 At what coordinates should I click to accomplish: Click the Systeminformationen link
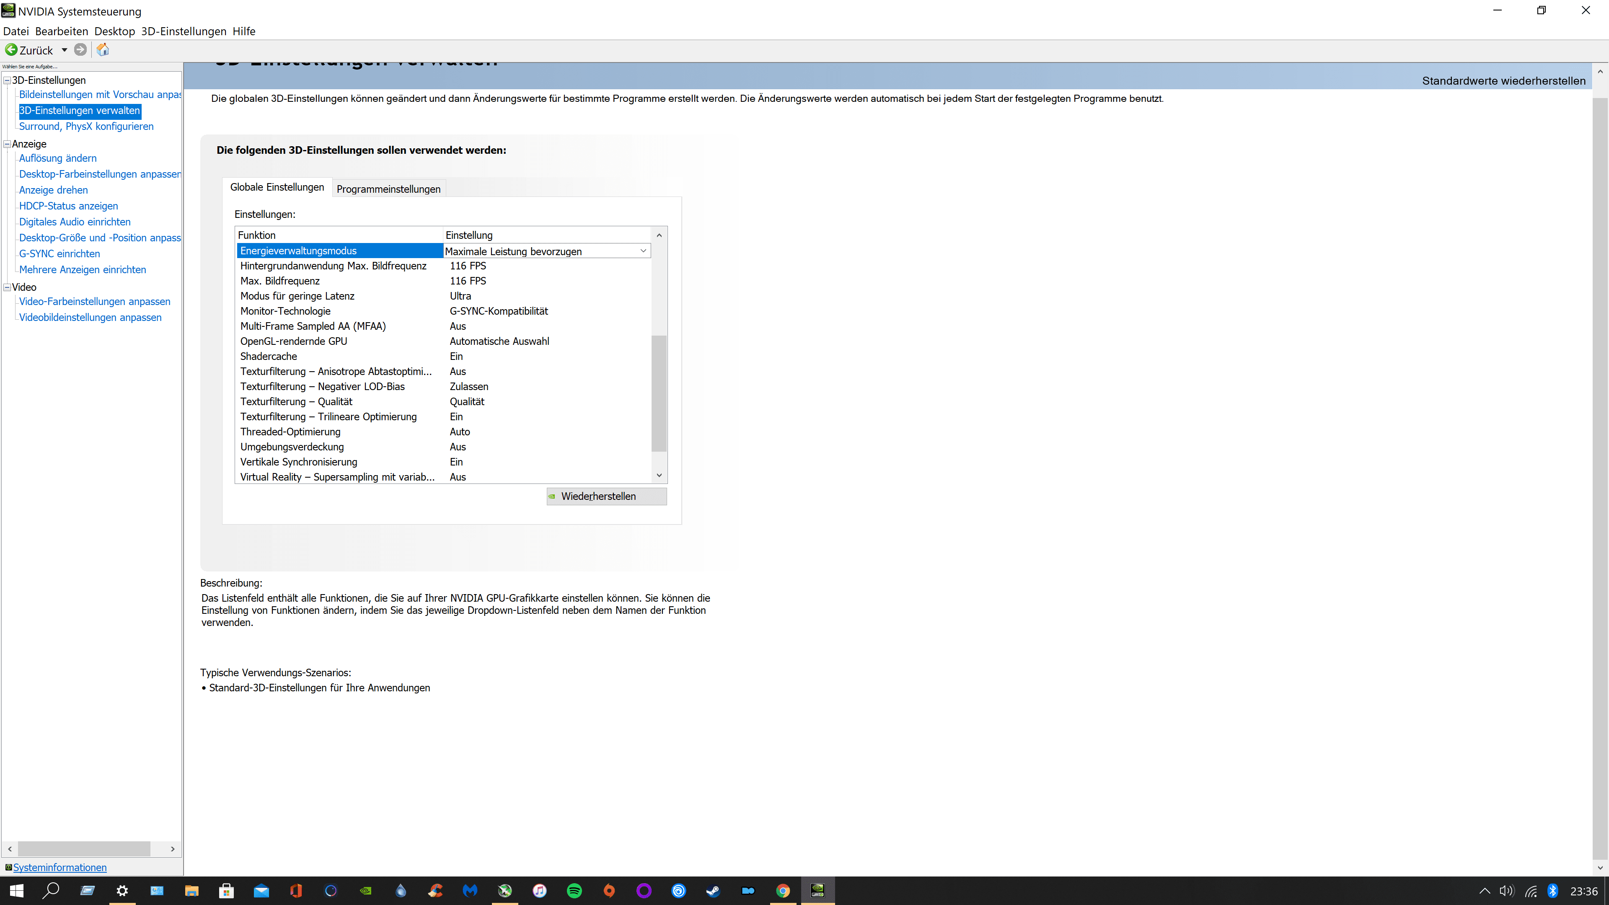pyautogui.click(x=60, y=868)
